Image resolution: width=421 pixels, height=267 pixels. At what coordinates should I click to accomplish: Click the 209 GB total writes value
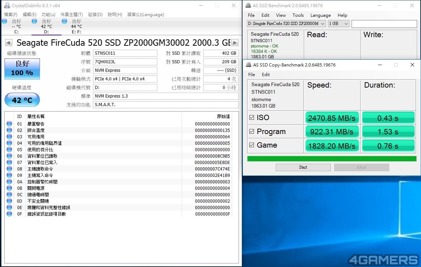pos(221,62)
